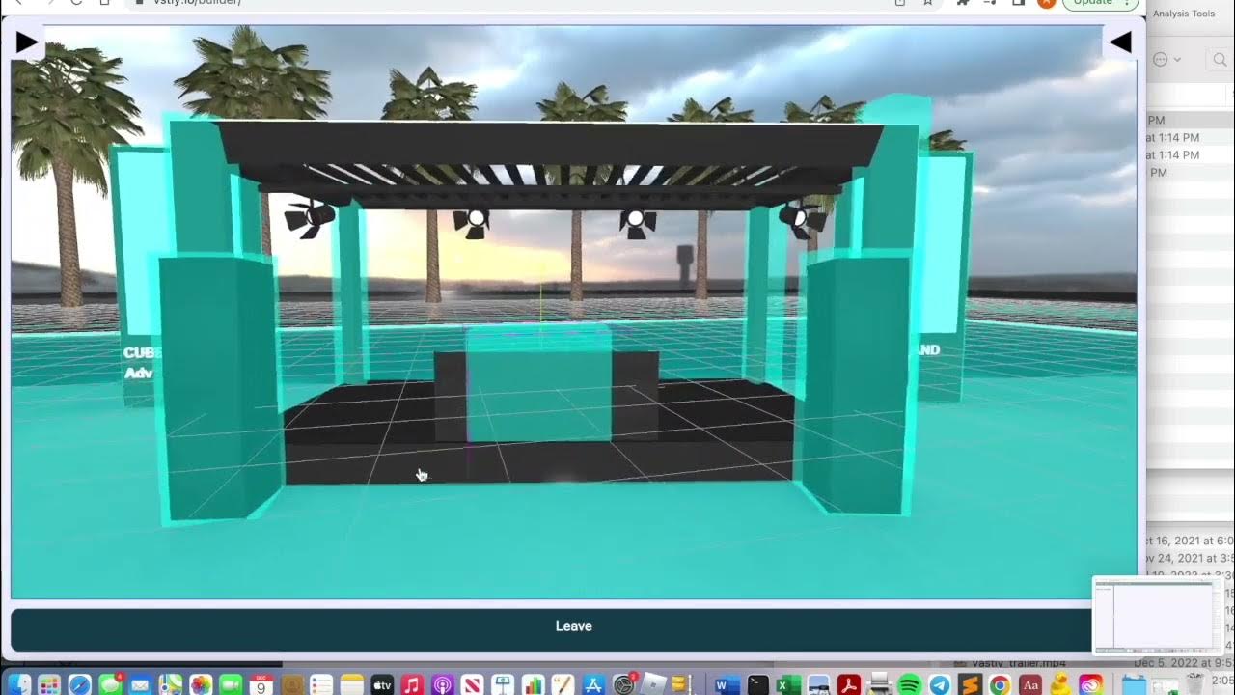Click the Chrome reload icon

click(x=76, y=3)
